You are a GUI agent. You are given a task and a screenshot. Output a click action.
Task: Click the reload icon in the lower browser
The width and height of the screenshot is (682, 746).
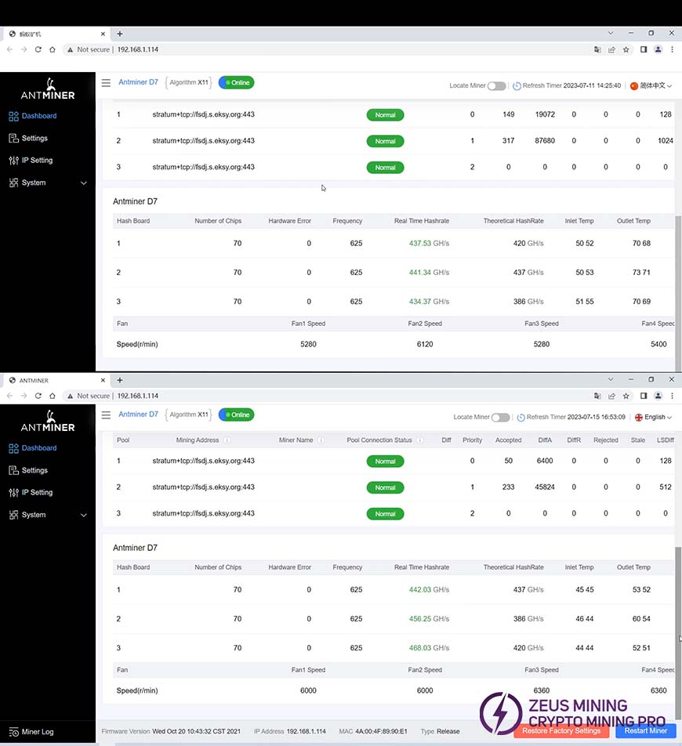tap(38, 396)
